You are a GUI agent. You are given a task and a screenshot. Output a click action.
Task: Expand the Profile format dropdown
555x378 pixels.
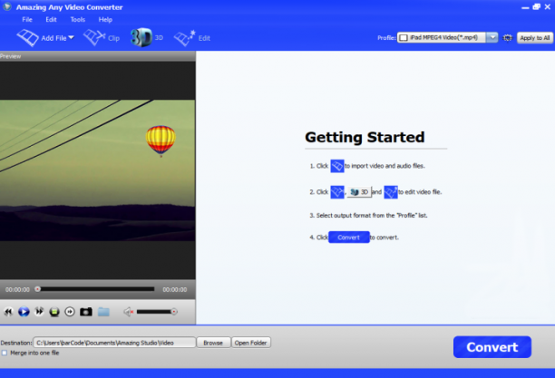(x=492, y=37)
